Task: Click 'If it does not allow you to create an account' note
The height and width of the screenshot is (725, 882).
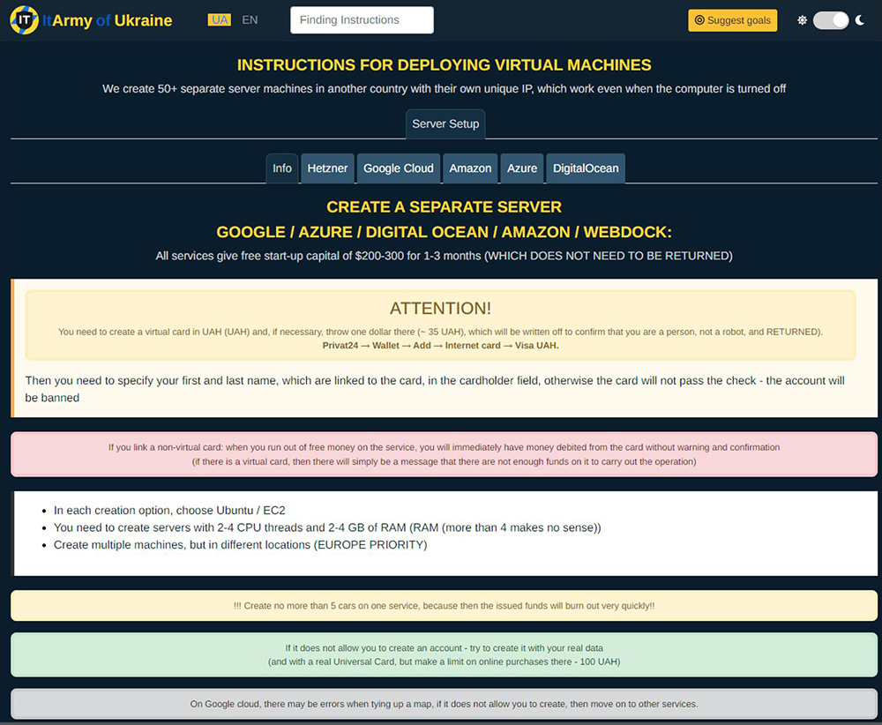Action: click(x=444, y=654)
